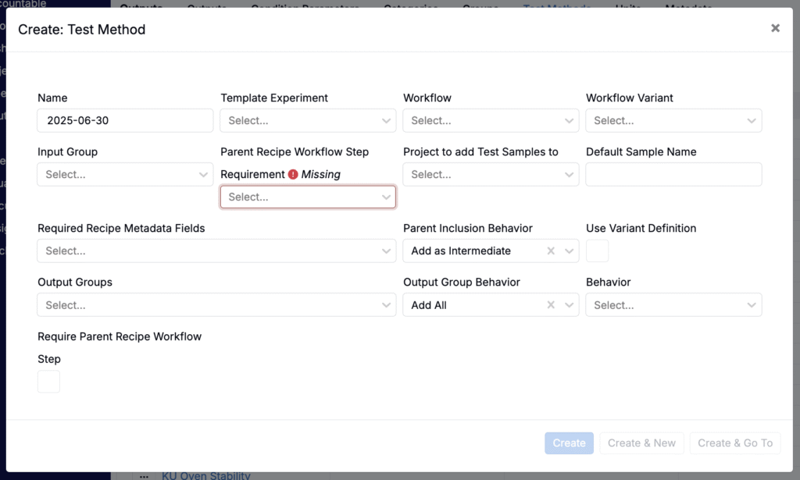Click the Output Groups dropdown chevron

pos(387,305)
